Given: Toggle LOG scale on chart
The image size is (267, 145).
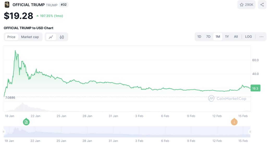Looking at the screenshot, I should [x=248, y=37].
